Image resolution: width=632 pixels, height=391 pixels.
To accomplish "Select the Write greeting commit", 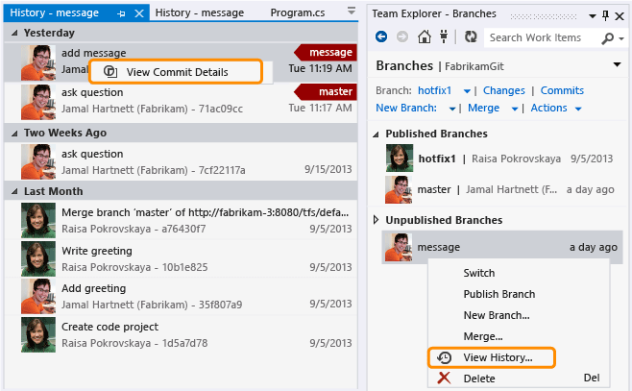I will (181, 258).
